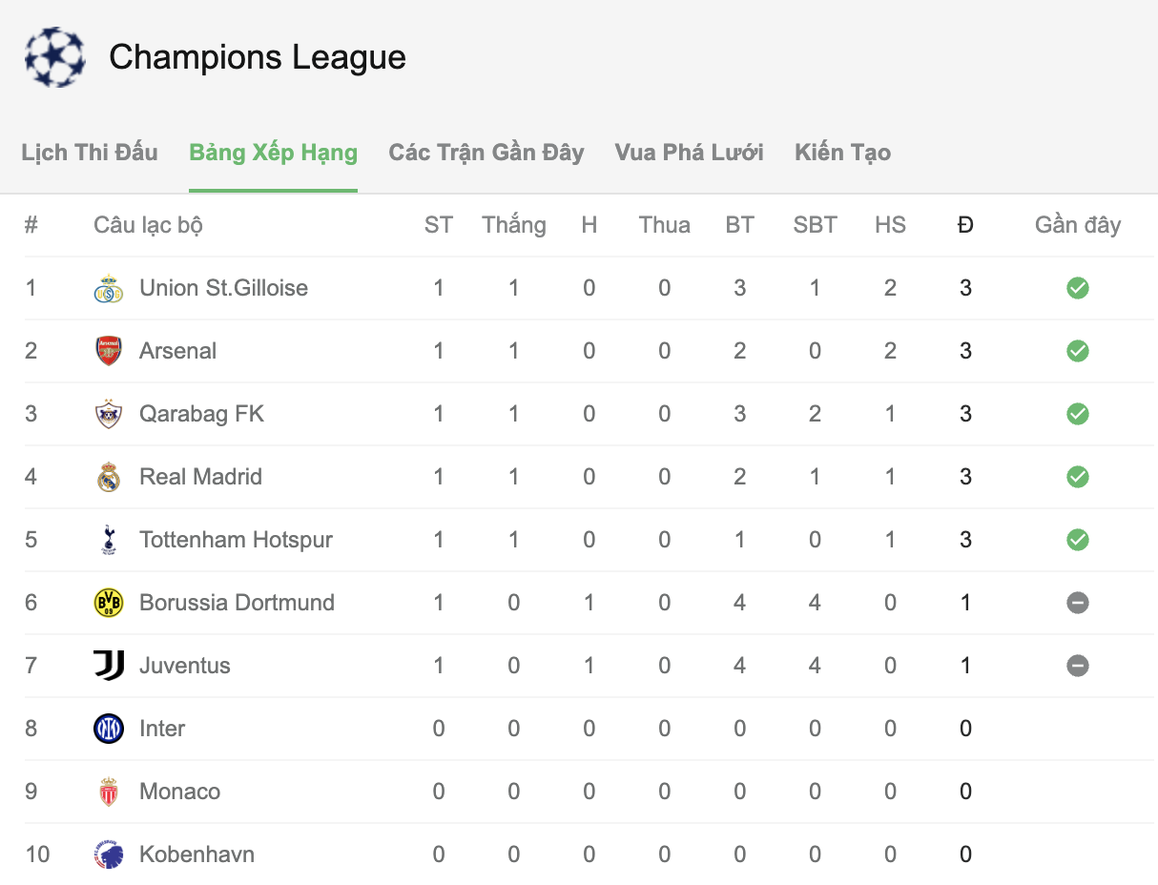Sort by the Đ points column header

[x=965, y=225]
